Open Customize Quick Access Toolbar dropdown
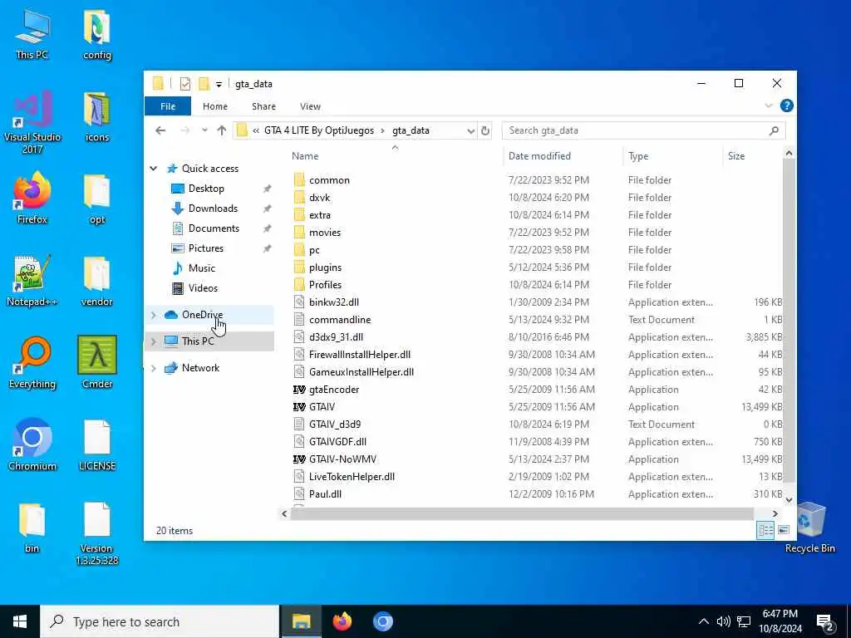 pos(219,84)
